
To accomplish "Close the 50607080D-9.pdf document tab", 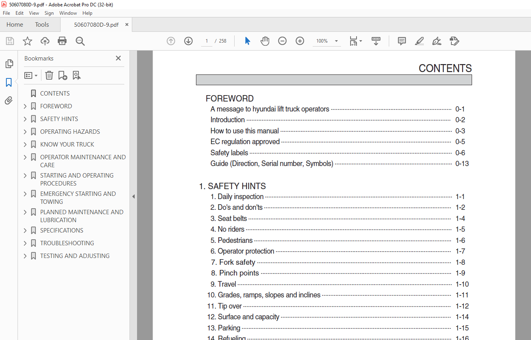I will [127, 25].
